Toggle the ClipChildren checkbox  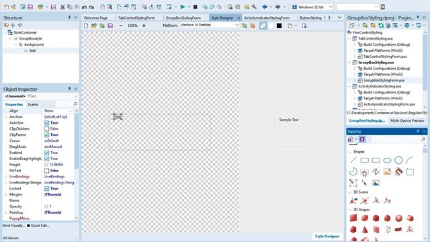click(x=46, y=128)
